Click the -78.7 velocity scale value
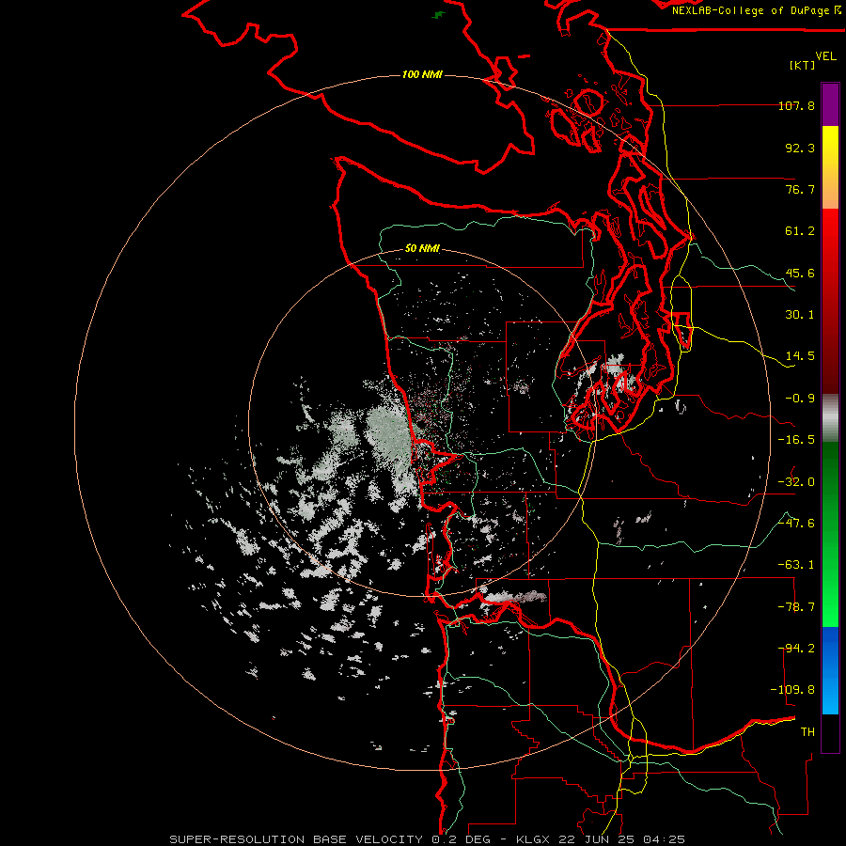This screenshot has width=846, height=846. coord(796,607)
